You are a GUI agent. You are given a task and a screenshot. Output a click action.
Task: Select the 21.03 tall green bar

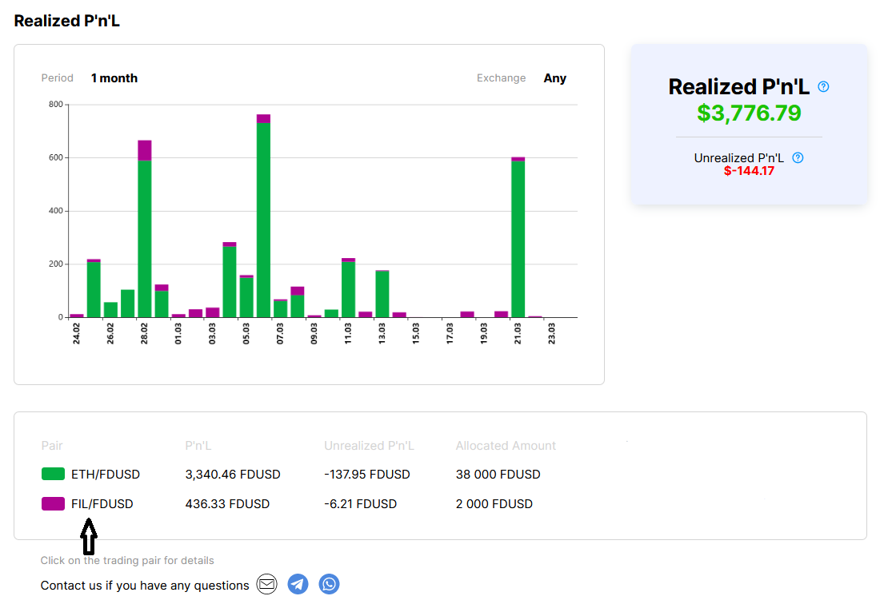pos(518,237)
